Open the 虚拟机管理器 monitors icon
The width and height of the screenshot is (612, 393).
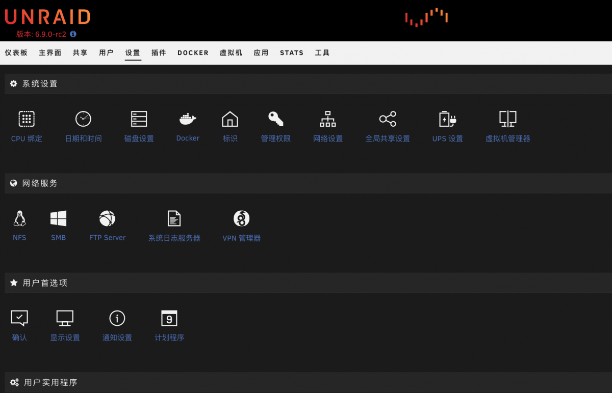pos(508,119)
